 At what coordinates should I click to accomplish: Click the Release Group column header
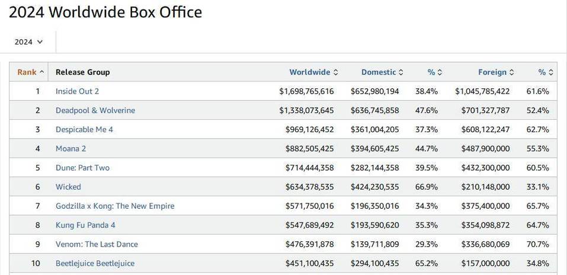82,72
